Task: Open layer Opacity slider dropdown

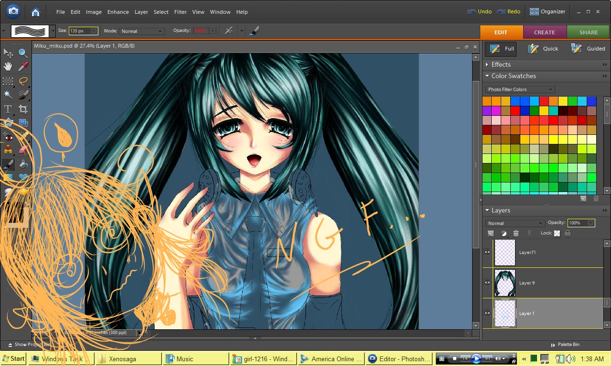Action: [x=591, y=223]
